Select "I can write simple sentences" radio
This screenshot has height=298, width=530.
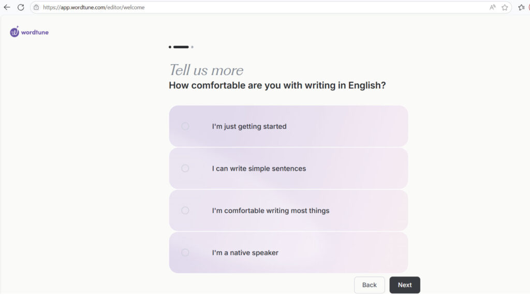[x=185, y=168]
